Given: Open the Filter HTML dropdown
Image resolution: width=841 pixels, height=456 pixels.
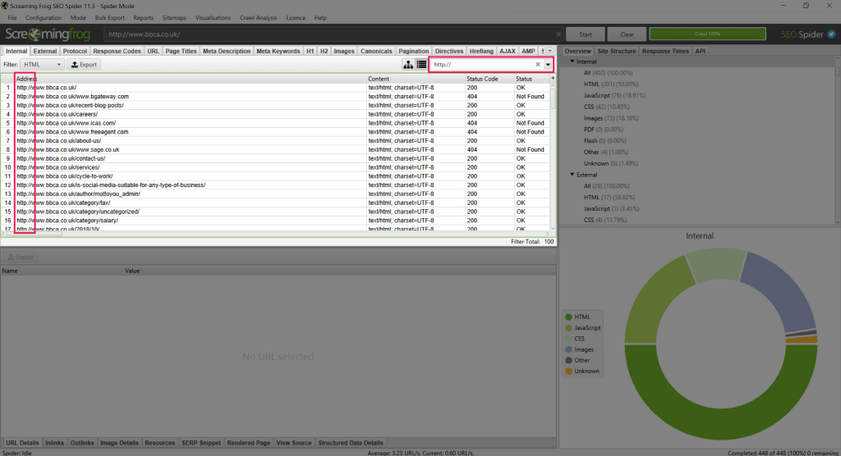Looking at the screenshot, I should 44,64.
